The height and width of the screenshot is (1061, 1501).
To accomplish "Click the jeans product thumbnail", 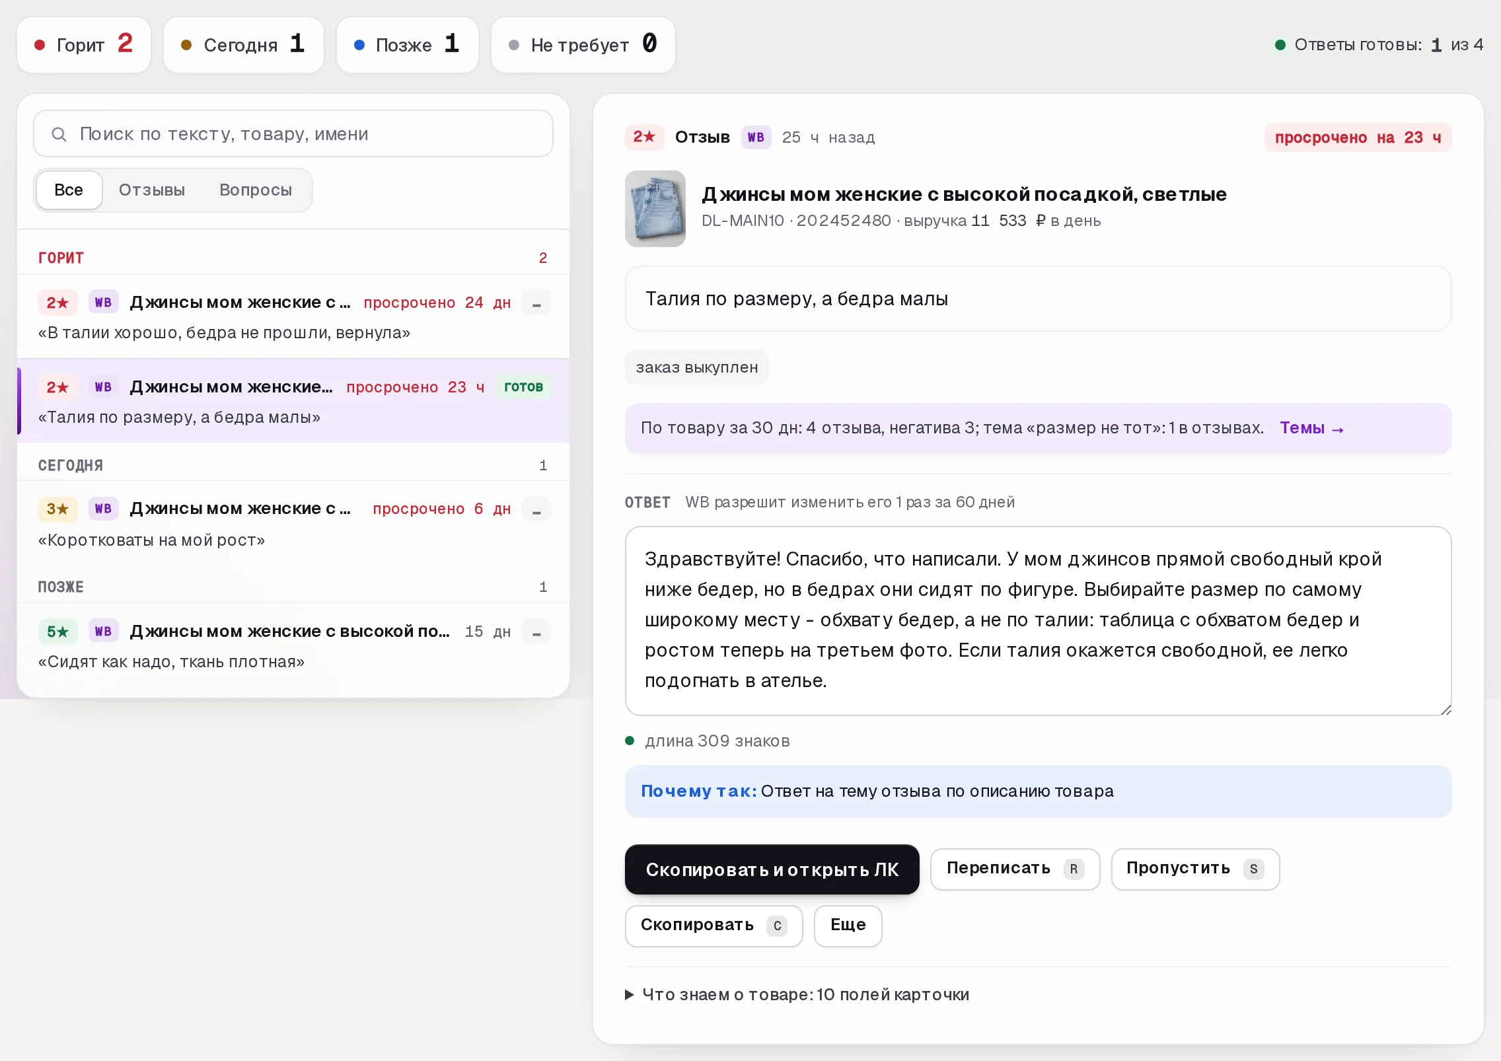I will click(x=655, y=209).
